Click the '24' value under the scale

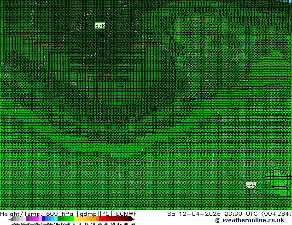[99, 224]
